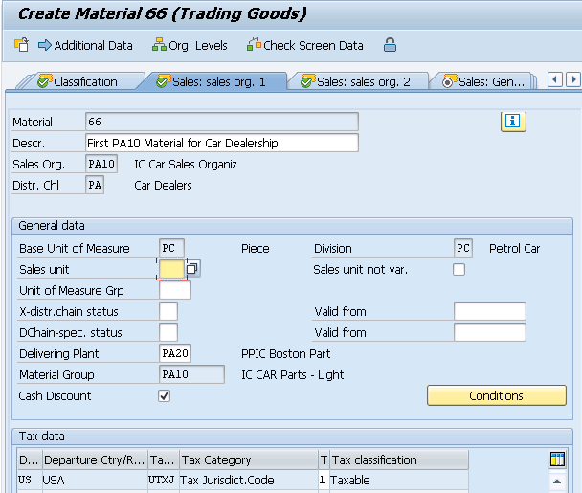Viewport: 582px width, 493px height.
Task: Click Valid from field for X-distr.chain status
Action: 489,311
